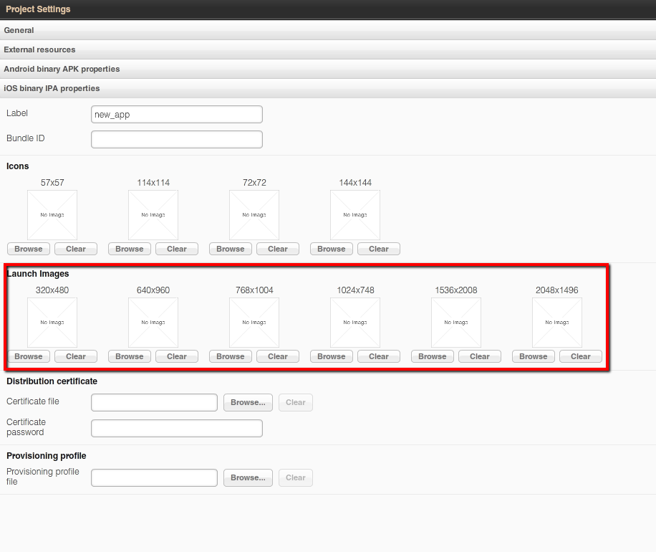This screenshot has height=552, width=656.
Task: Click the Certificate password field
Action: coord(176,428)
